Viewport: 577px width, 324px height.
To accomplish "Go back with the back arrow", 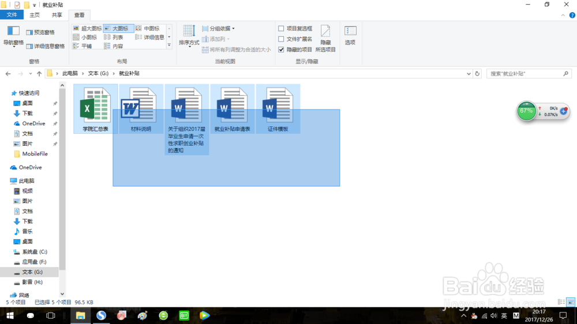I will 8,74.
